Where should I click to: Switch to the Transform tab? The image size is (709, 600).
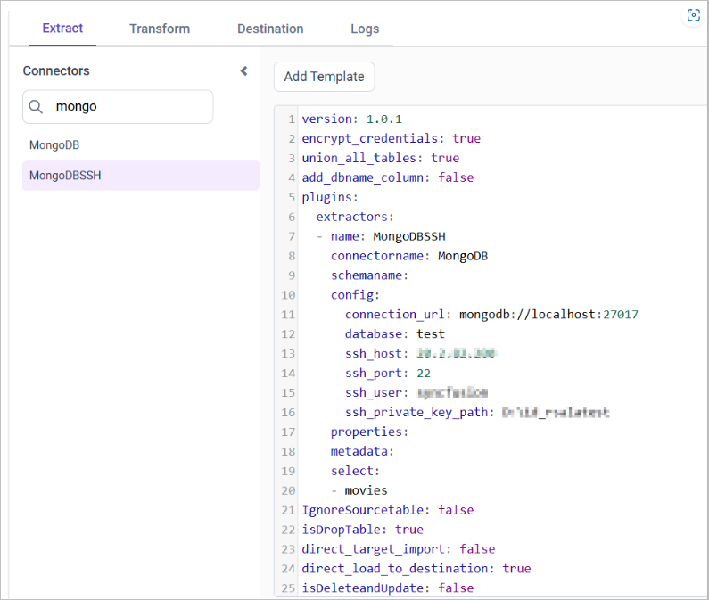tap(160, 29)
